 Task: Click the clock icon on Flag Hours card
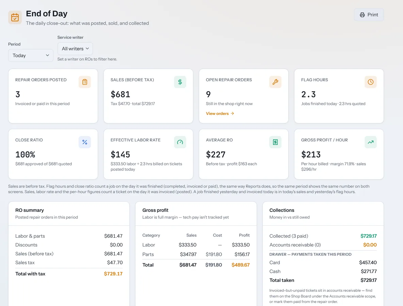click(371, 82)
